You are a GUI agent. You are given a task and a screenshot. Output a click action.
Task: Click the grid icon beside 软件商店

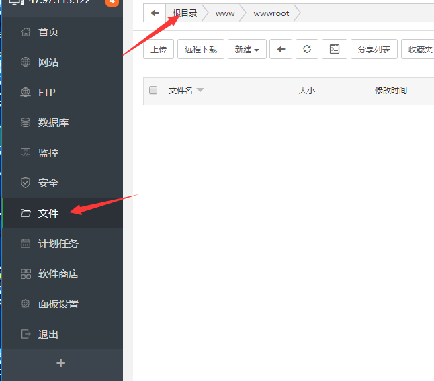click(x=26, y=274)
